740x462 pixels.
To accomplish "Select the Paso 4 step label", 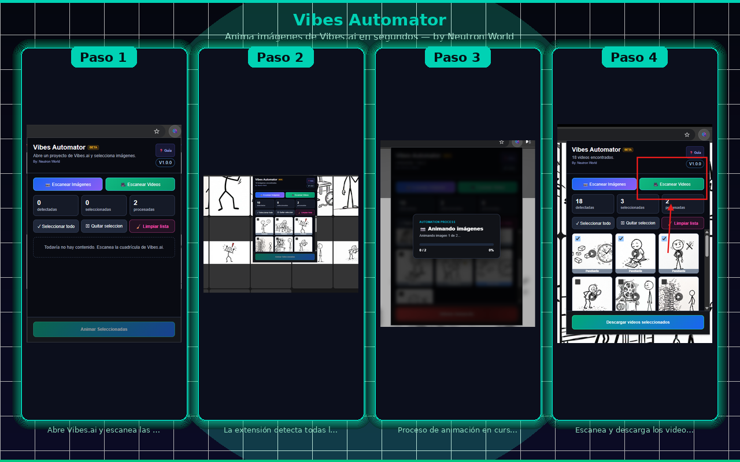I will pos(634,57).
